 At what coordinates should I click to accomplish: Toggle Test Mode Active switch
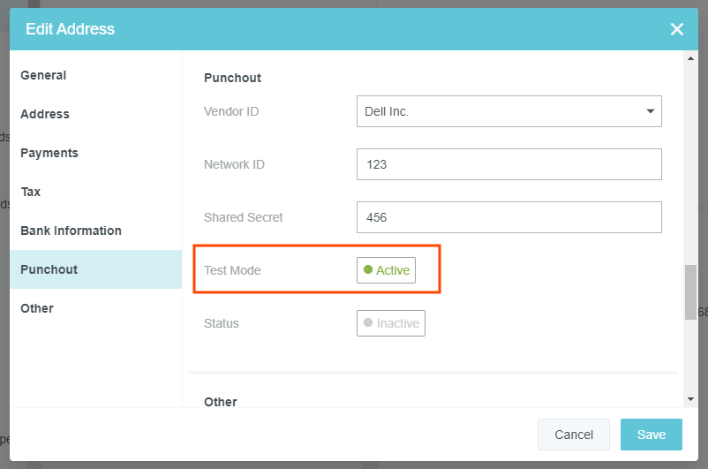[386, 270]
